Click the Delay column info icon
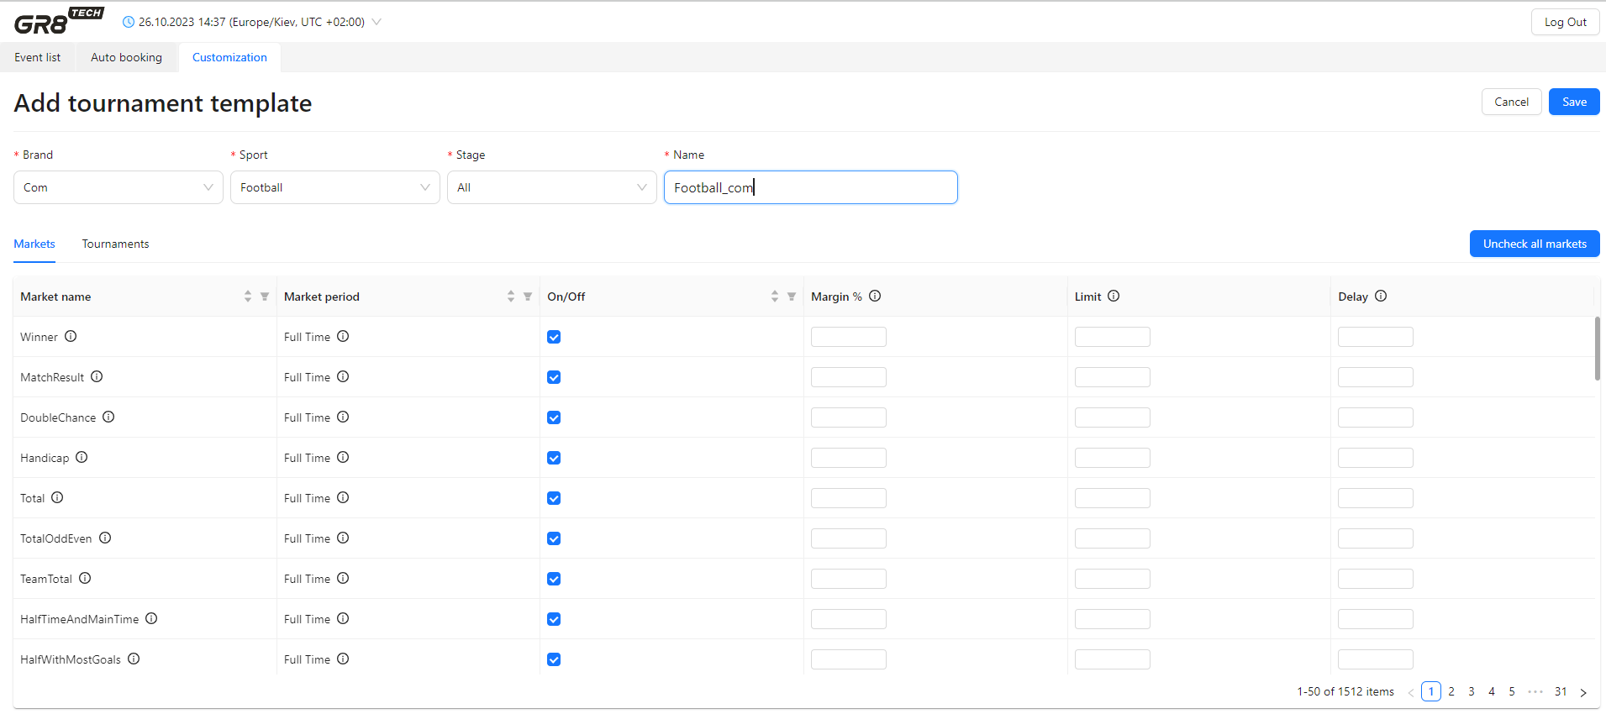The height and width of the screenshot is (714, 1606). click(1381, 296)
